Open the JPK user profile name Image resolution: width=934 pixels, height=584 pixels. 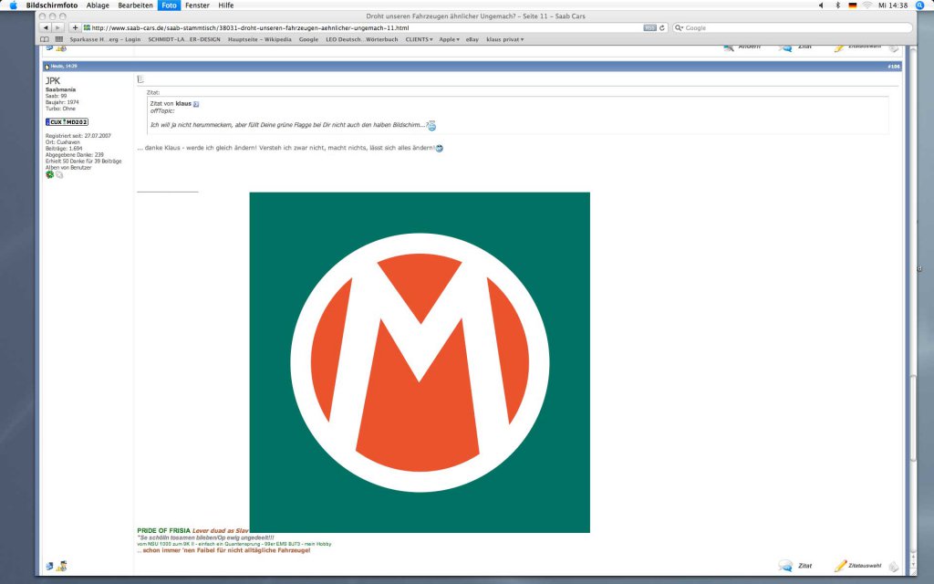[x=53, y=80]
